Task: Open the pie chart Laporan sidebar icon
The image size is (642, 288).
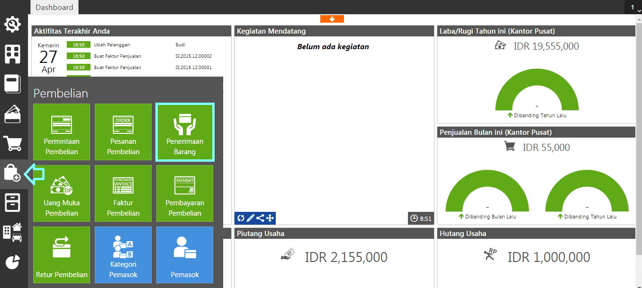Action: [13, 262]
